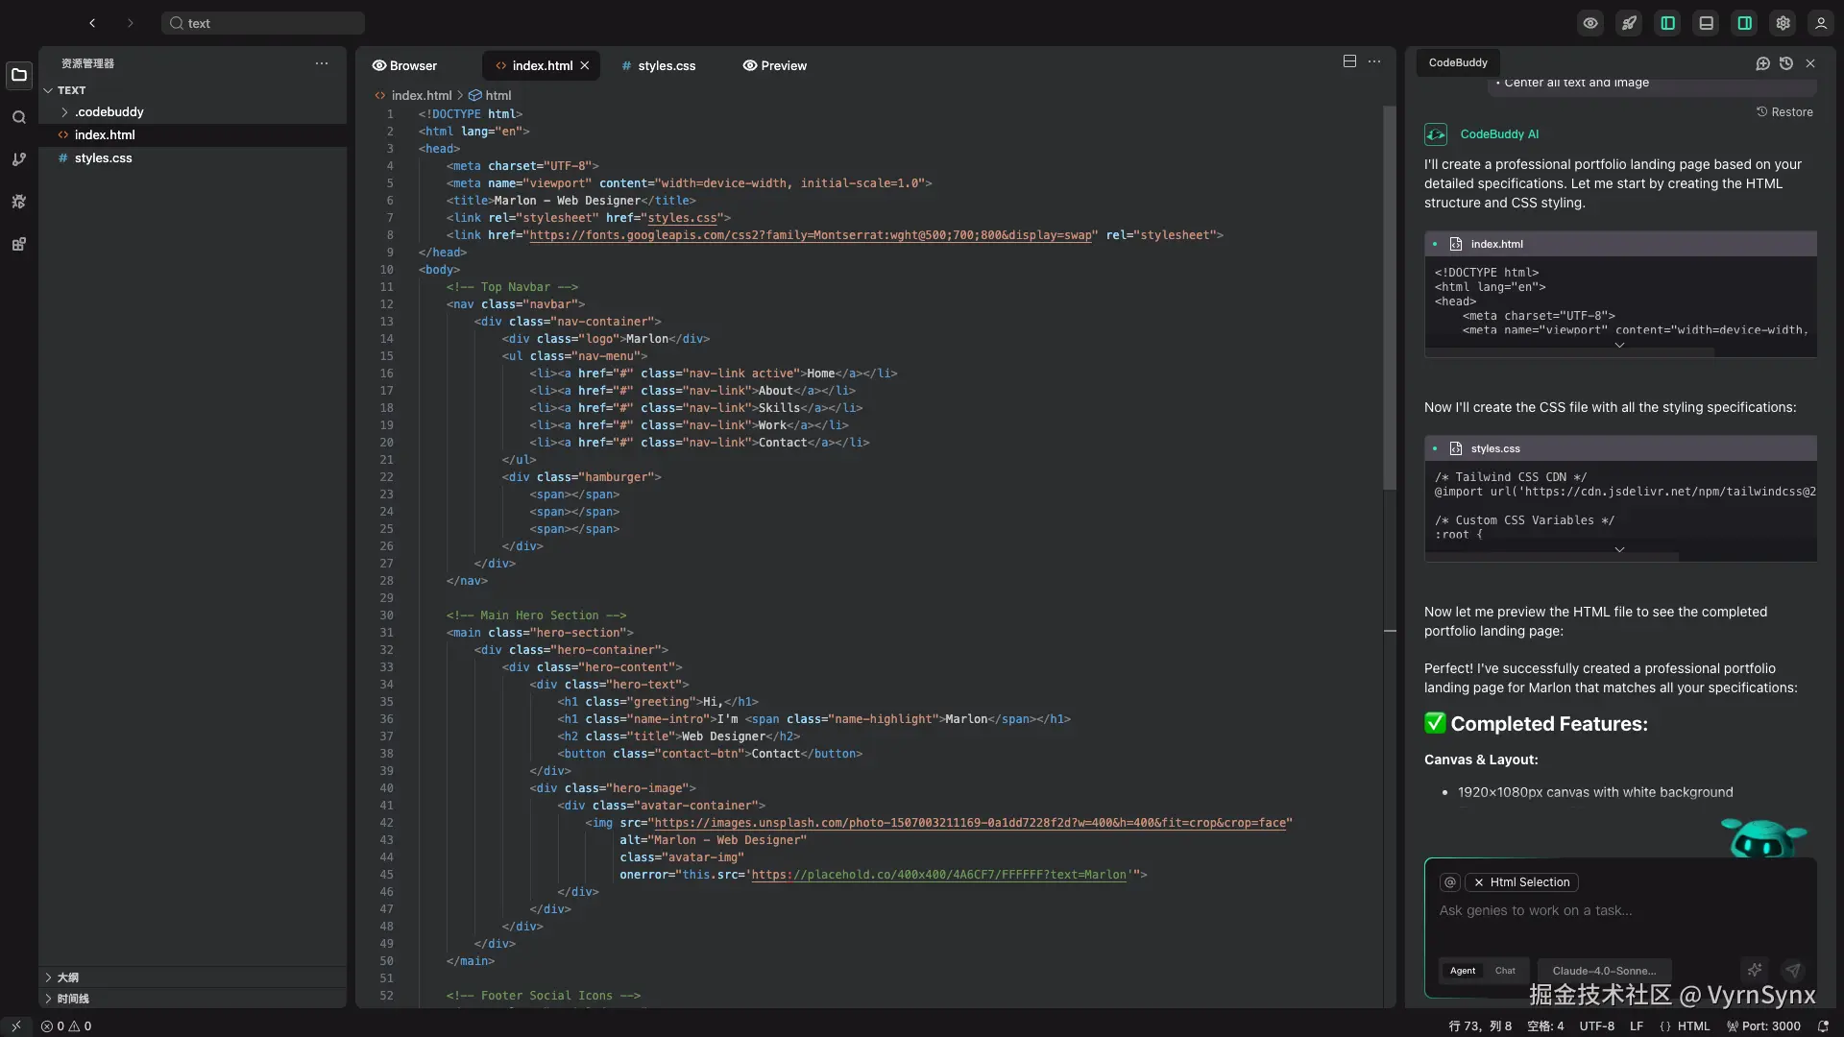Click the editor's vertical scrollbar thumb

(x=1389, y=298)
